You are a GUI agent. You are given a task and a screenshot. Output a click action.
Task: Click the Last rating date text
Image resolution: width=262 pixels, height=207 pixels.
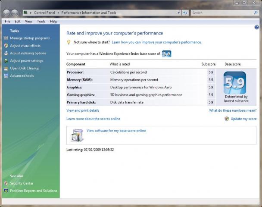tap(90, 150)
